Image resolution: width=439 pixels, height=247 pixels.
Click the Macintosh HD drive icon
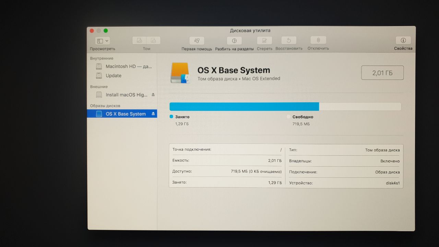click(x=99, y=66)
